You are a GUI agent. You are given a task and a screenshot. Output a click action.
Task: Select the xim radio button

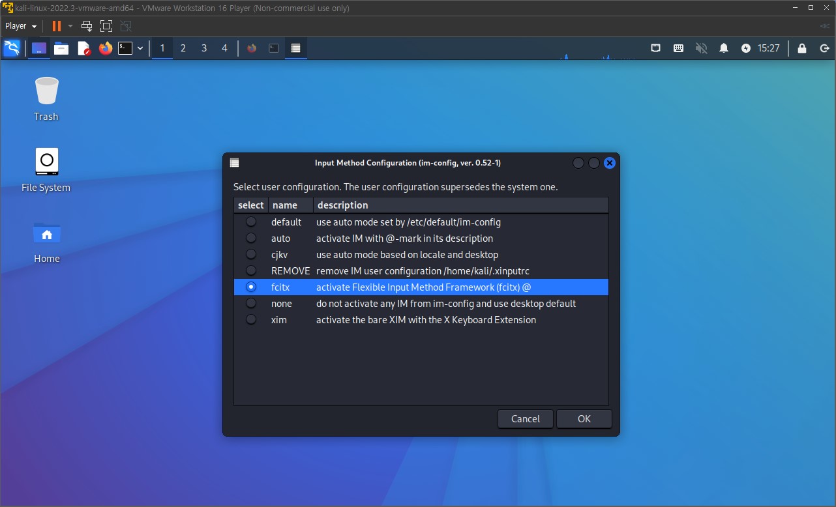[x=251, y=320]
